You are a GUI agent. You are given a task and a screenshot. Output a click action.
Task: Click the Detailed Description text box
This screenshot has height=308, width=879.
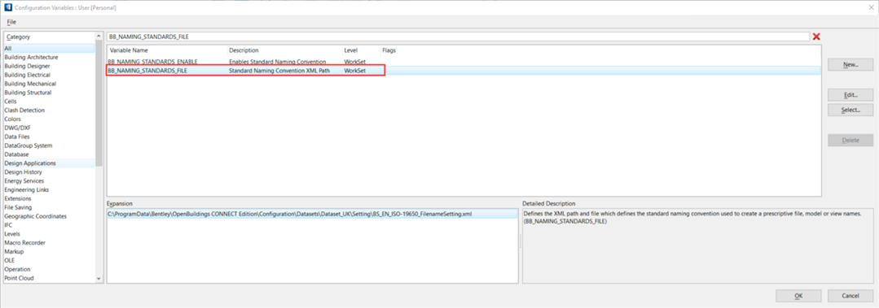pos(698,246)
